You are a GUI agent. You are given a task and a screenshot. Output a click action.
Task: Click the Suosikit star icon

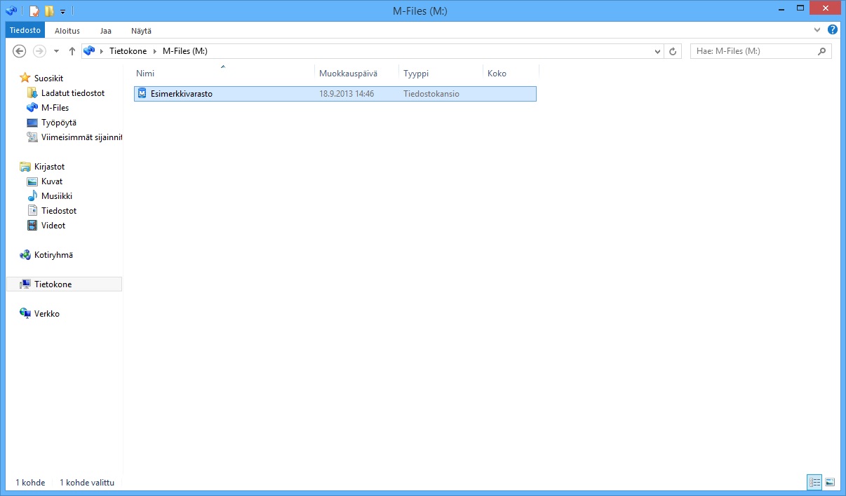tap(25, 78)
